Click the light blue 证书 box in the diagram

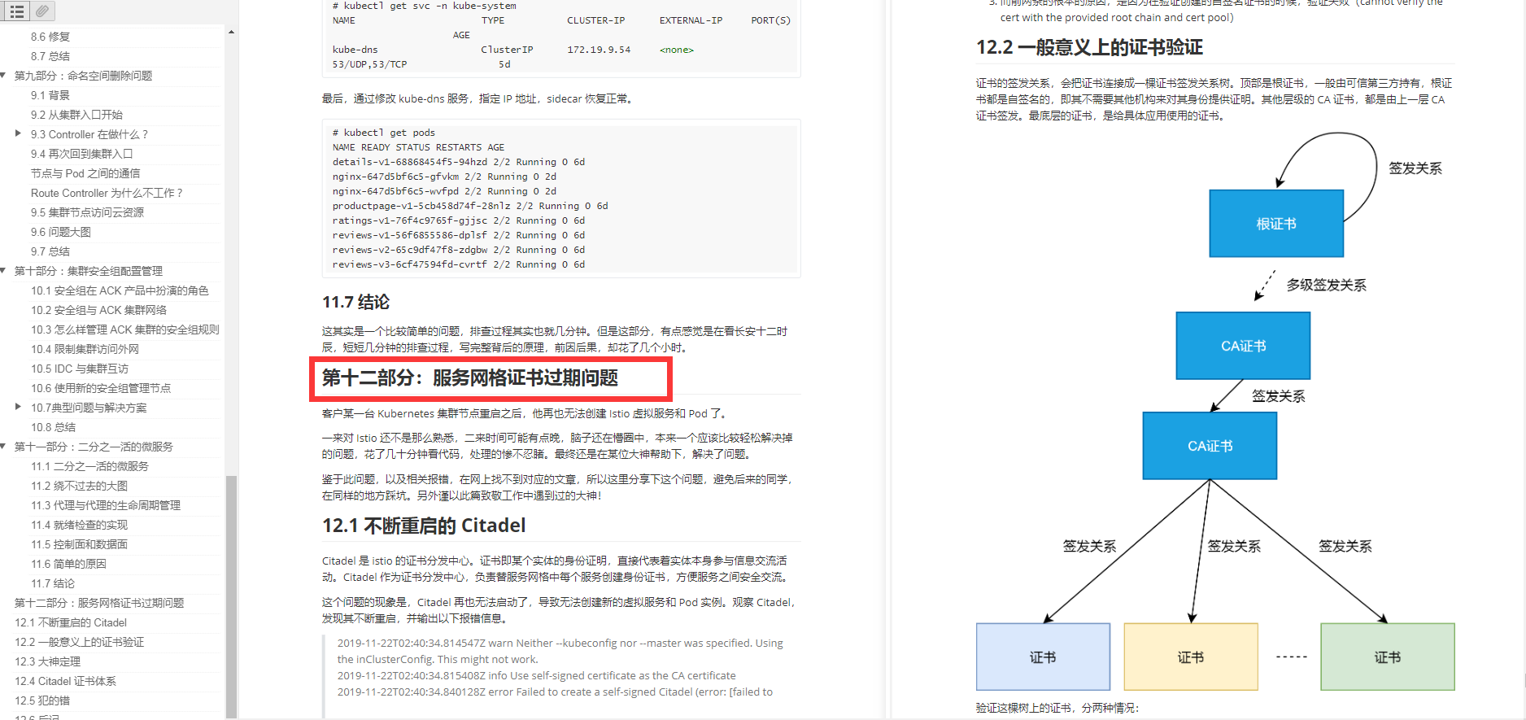point(1043,657)
